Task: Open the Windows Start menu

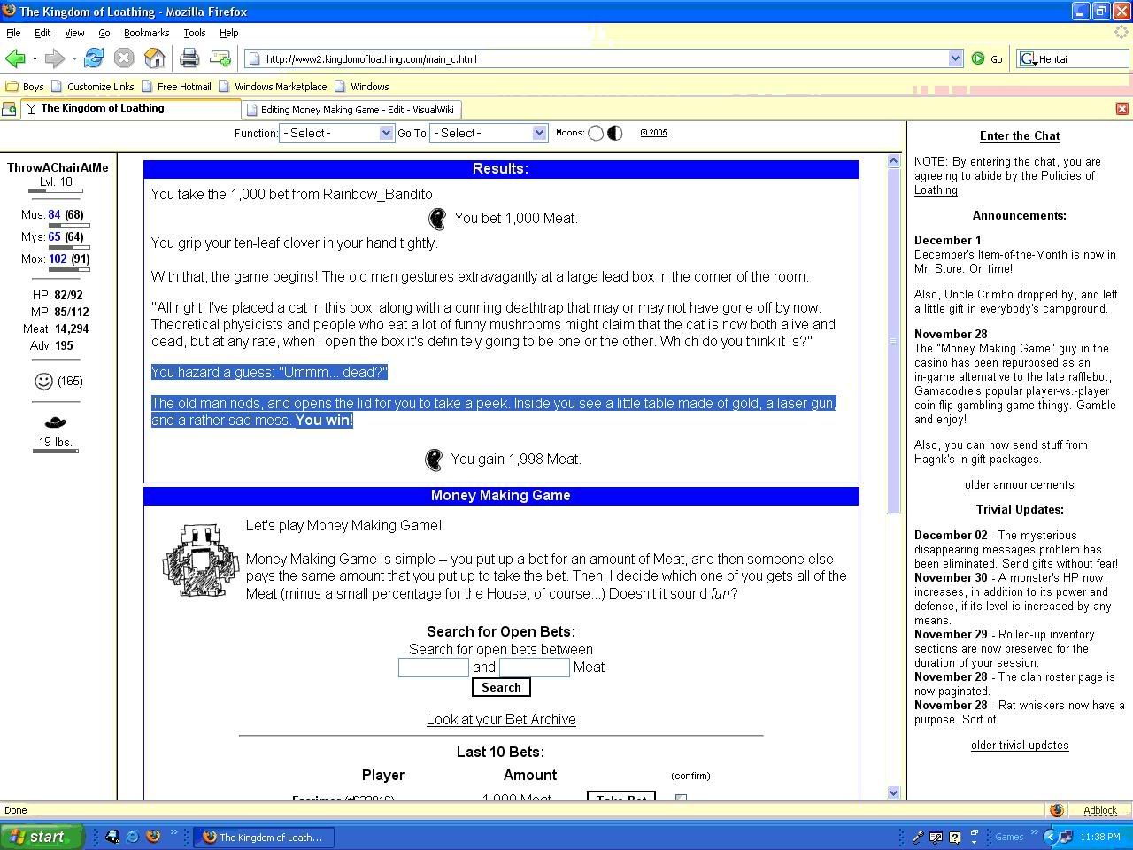Action: [x=42, y=837]
